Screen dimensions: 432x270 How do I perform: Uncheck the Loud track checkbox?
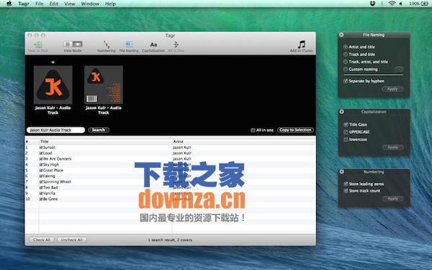coord(41,153)
